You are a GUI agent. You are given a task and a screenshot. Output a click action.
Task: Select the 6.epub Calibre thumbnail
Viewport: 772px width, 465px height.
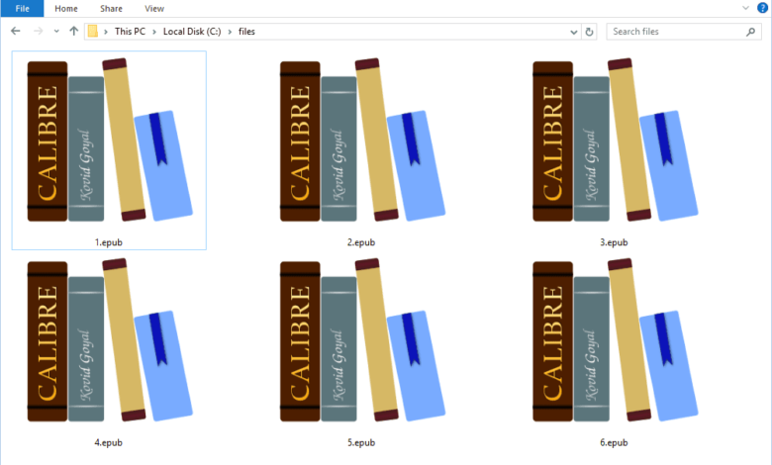(x=615, y=340)
